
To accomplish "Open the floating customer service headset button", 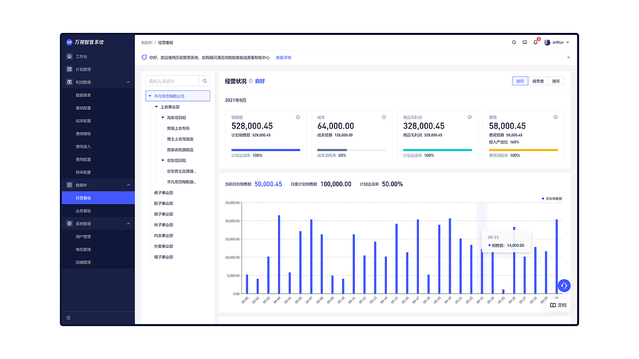I will coord(564,285).
